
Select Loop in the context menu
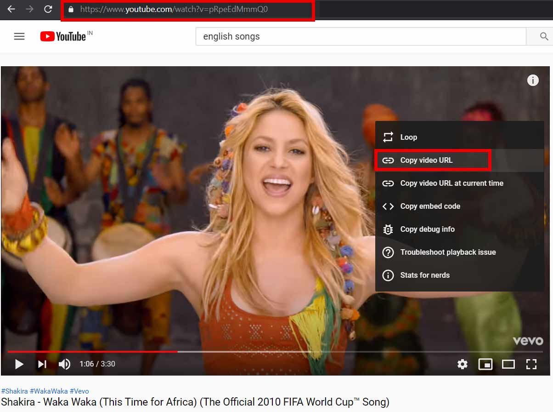tap(459, 137)
